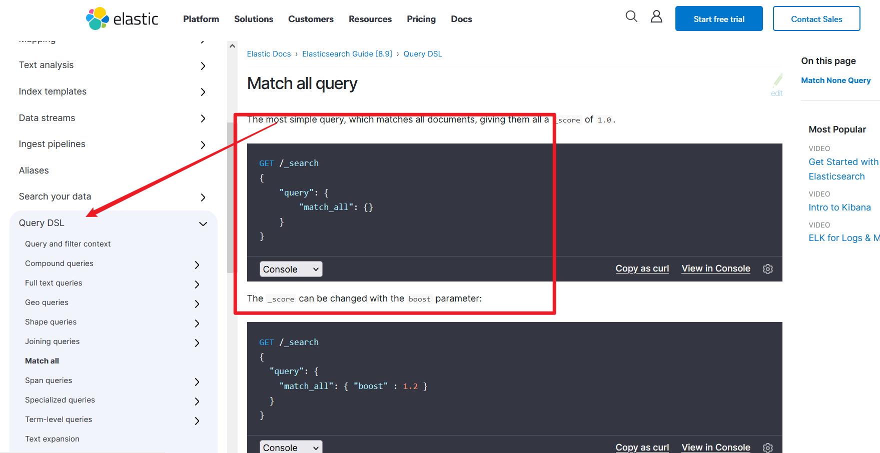The width and height of the screenshot is (880, 453).
Task: Click the sidebar scrollbar thumb
Action: click(x=230, y=197)
